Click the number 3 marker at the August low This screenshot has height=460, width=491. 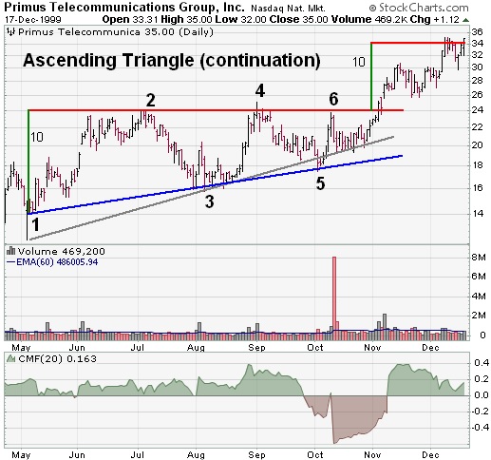(x=209, y=201)
